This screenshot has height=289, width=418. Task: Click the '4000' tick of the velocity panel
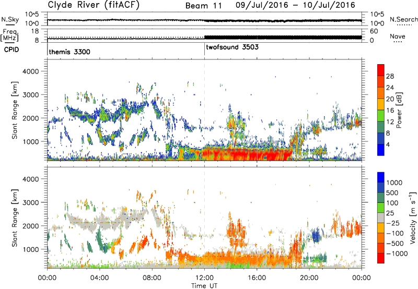coord(30,179)
